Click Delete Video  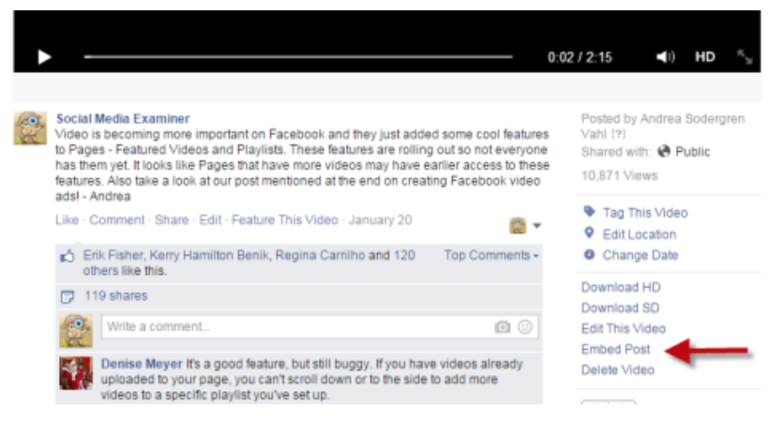pos(617,370)
